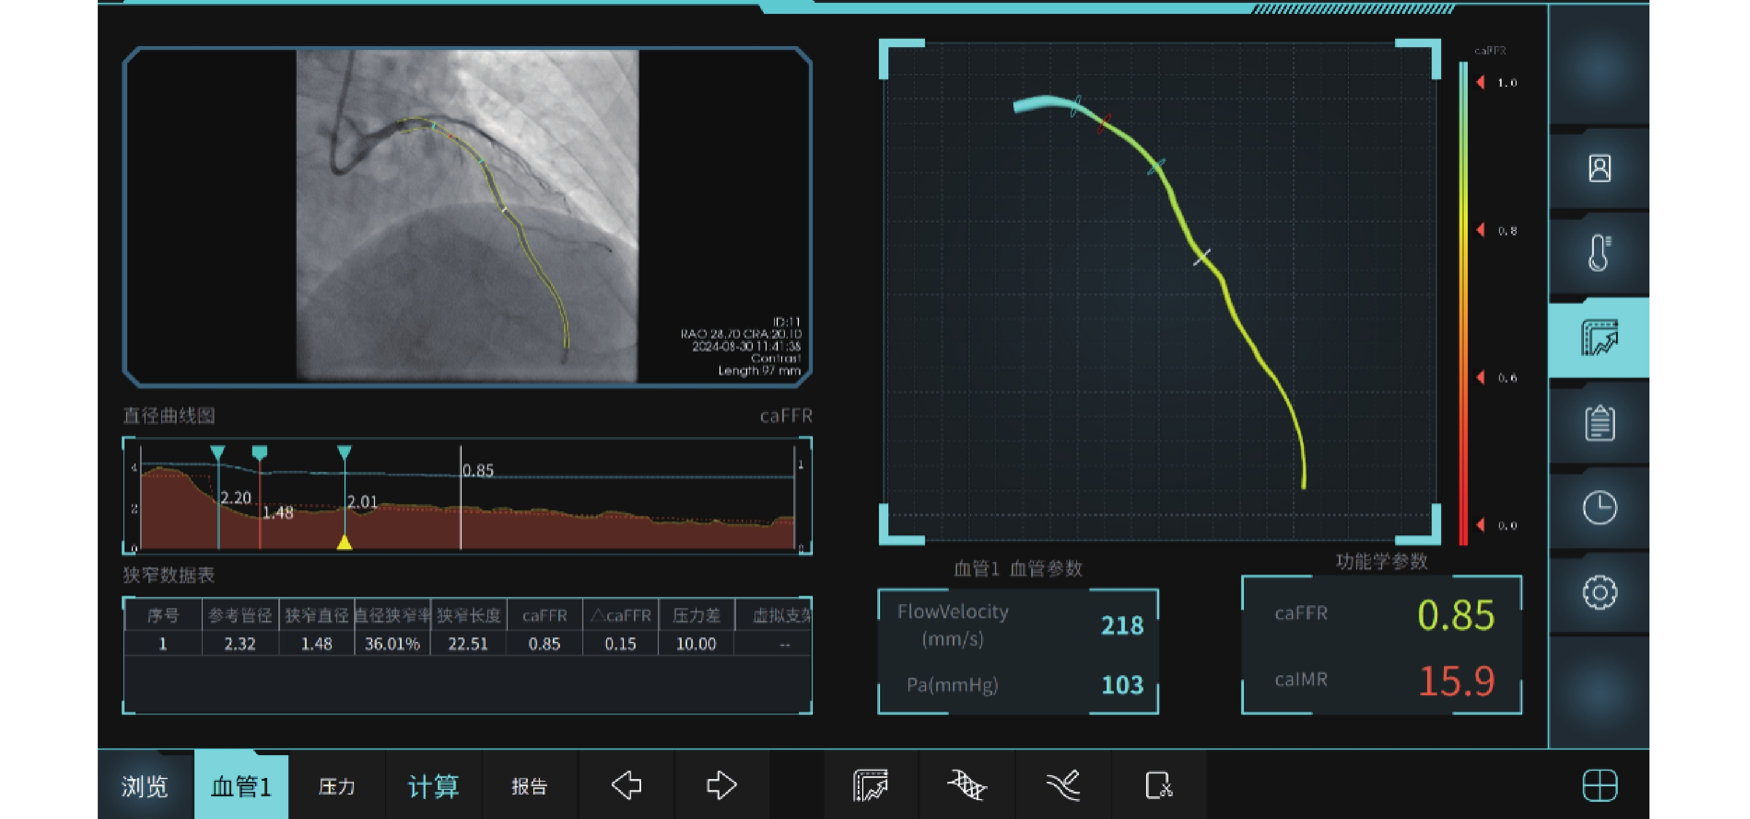Open settings gear in sidebar
Image resolution: width=1750 pixels, height=819 pixels.
[x=1599, y=592]
